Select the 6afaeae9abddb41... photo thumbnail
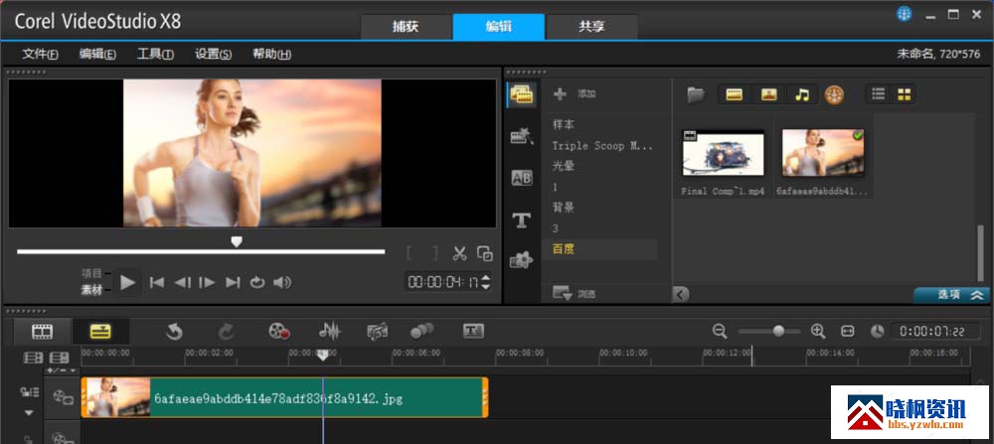The image size is (994, 444). (x=823, y=153)
